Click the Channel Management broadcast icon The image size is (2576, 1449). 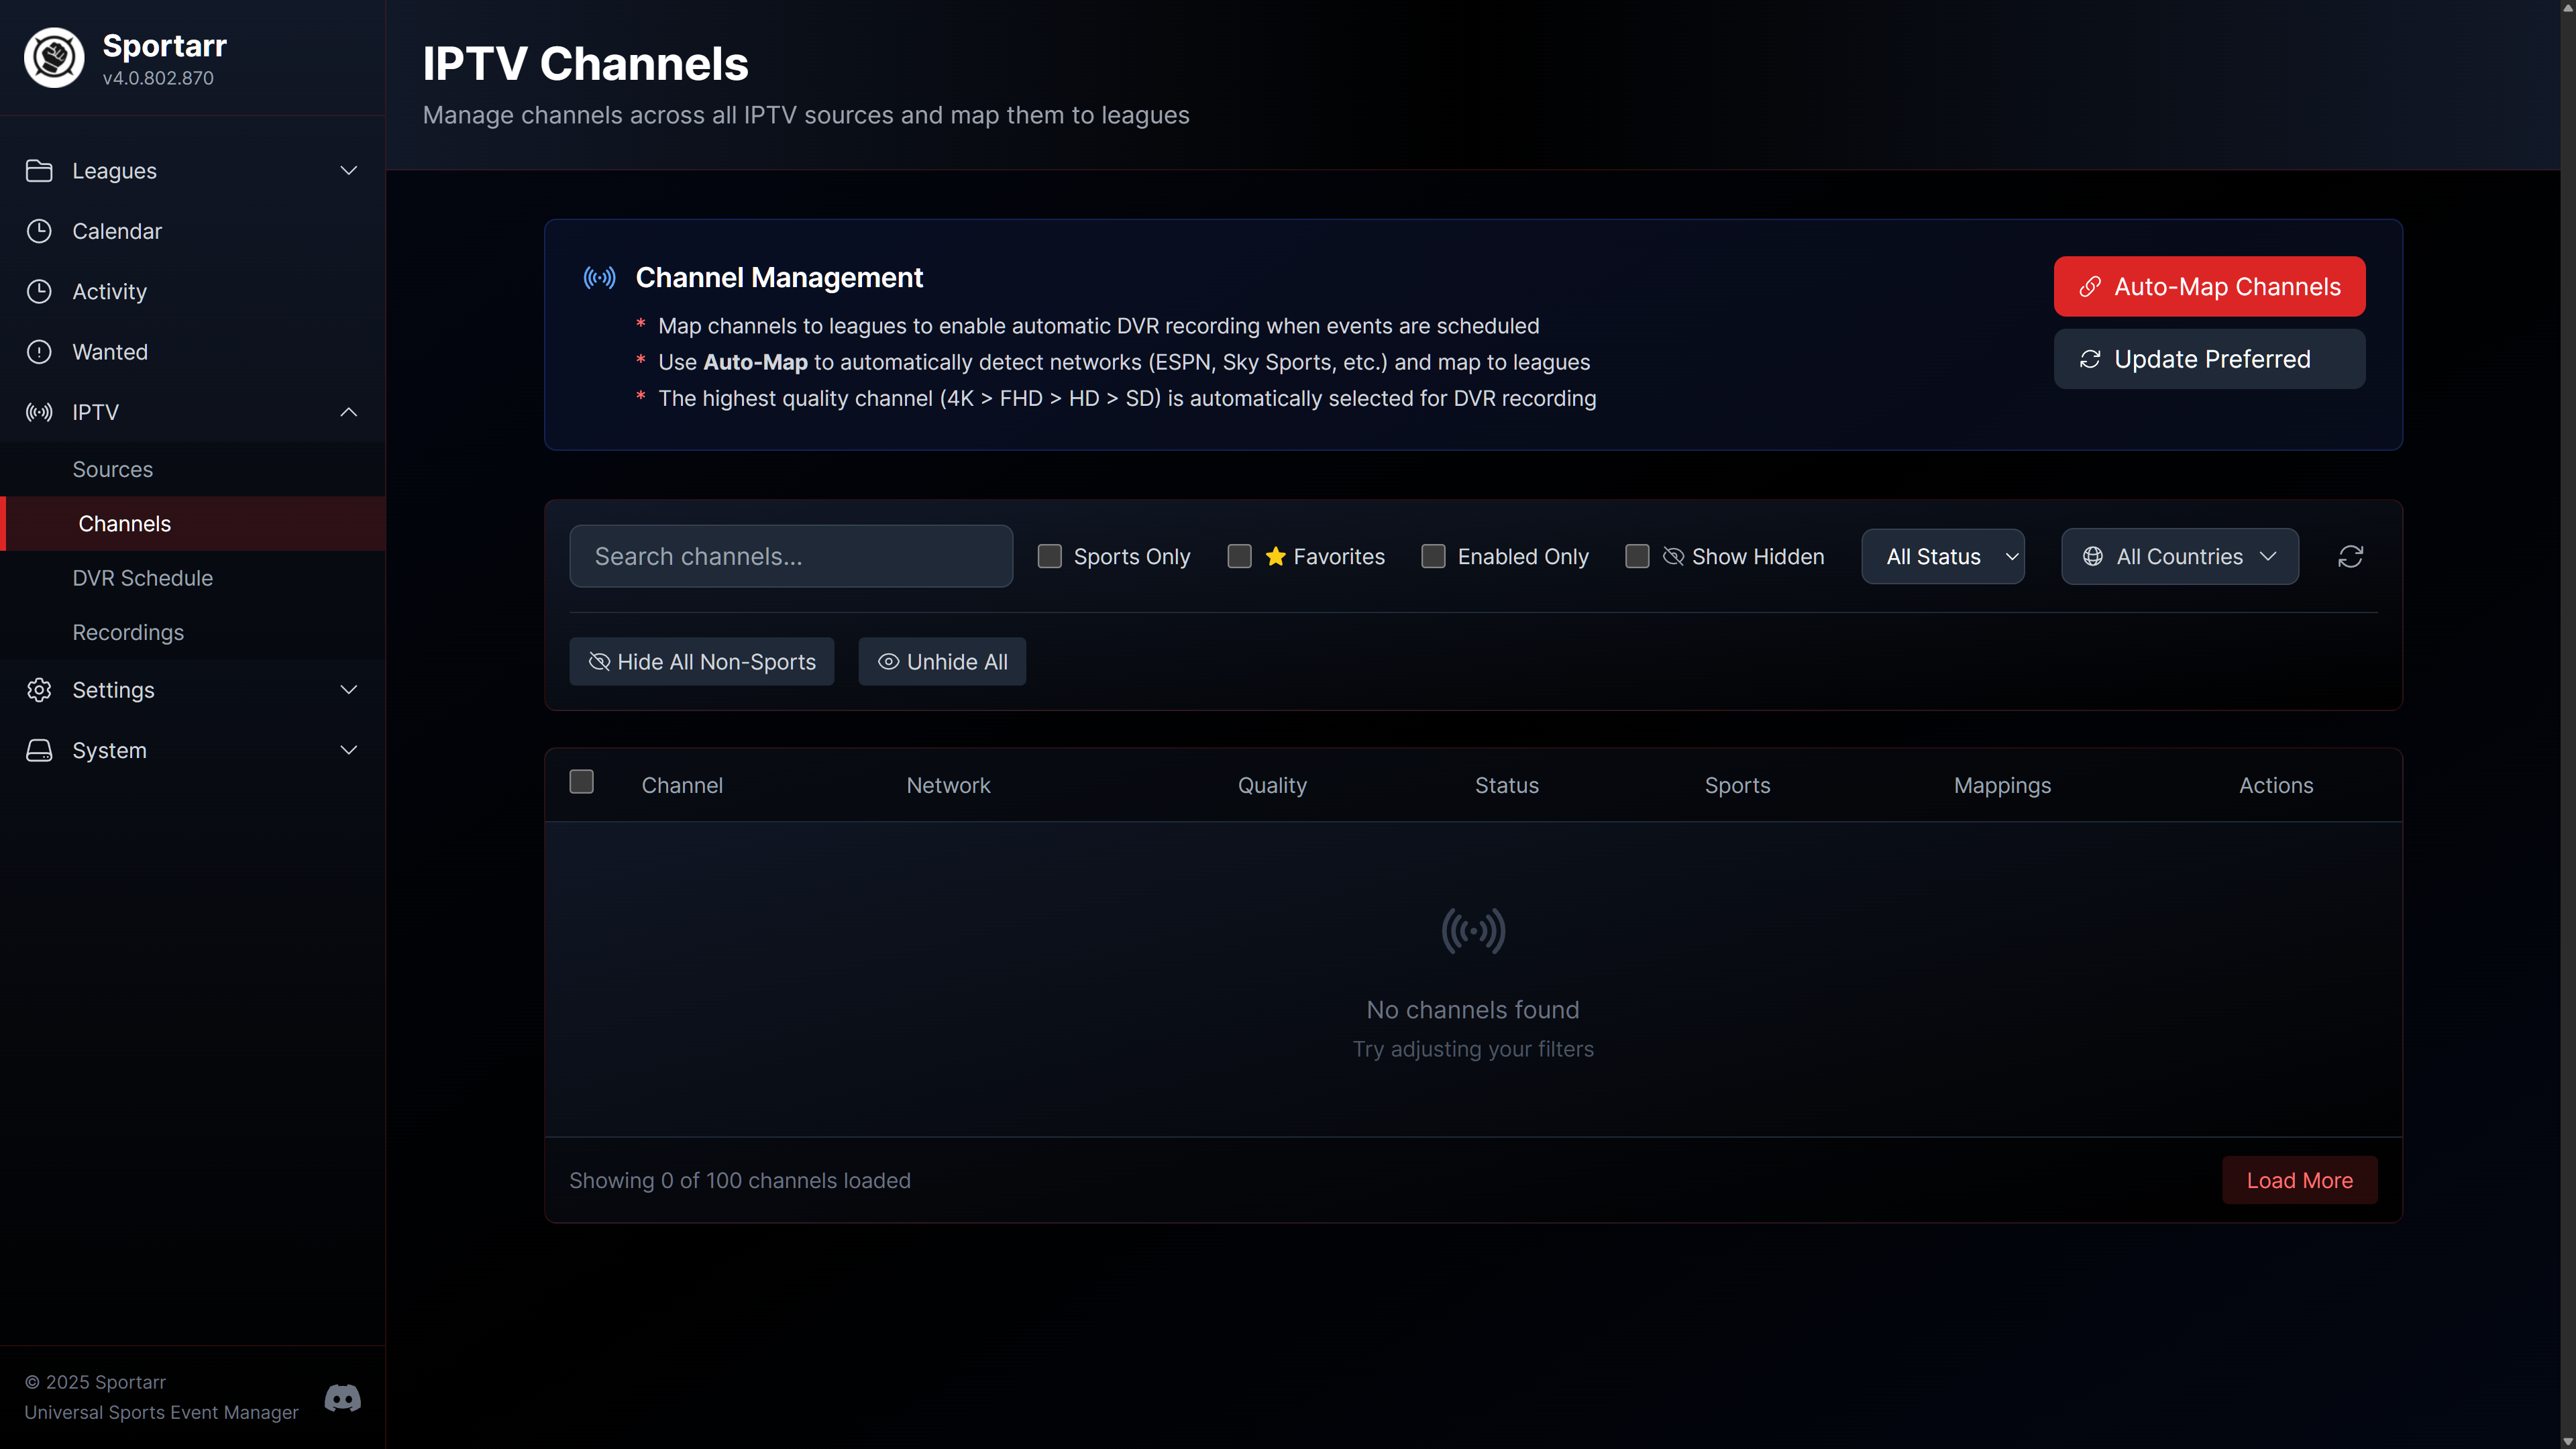(x=600, y=278)
